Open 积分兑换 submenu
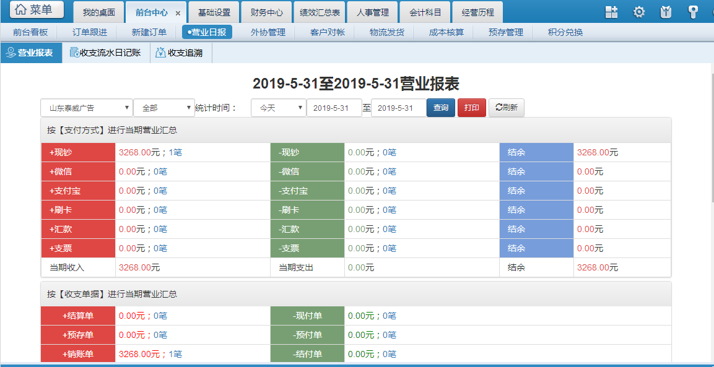Screen dimensions: 714x367 coord(565,32)
